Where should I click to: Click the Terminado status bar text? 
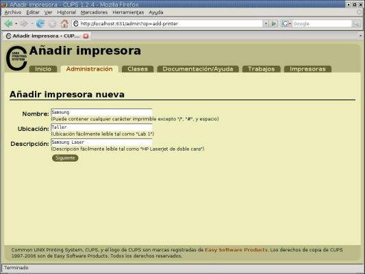pyautogui.click(x=16, y=268)
